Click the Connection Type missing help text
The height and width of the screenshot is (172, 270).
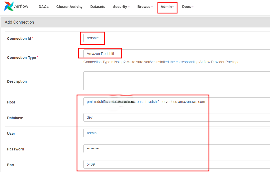(162, 62)
